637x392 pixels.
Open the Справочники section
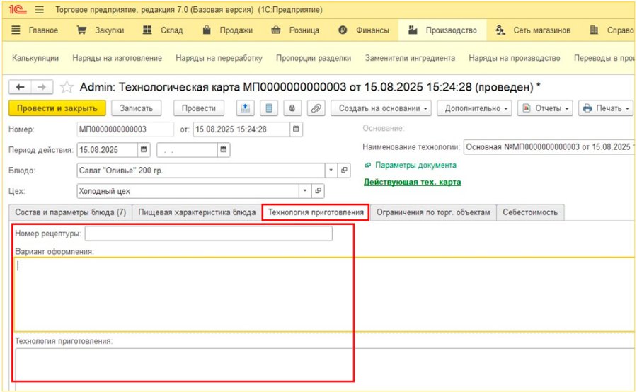612,30
